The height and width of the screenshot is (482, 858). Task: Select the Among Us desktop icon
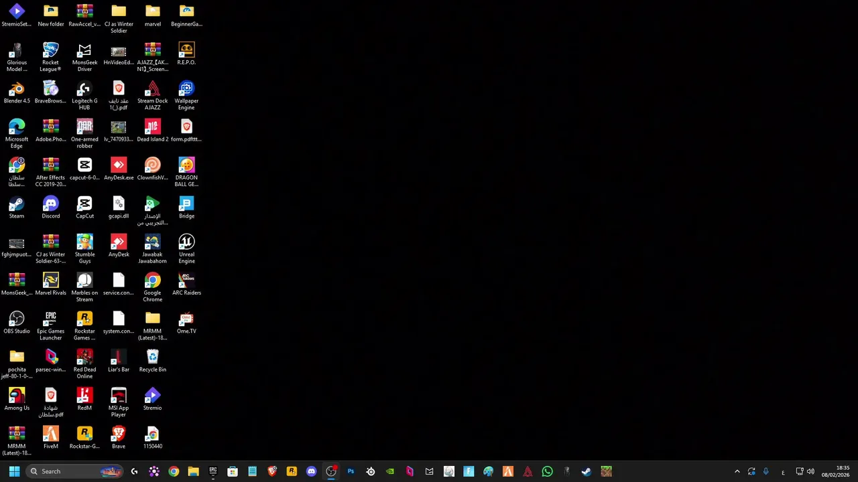17,399
